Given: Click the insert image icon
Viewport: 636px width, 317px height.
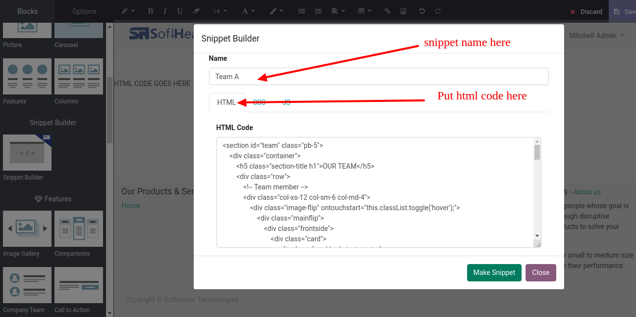Looking at the screenshot, I should coord(404,11).
